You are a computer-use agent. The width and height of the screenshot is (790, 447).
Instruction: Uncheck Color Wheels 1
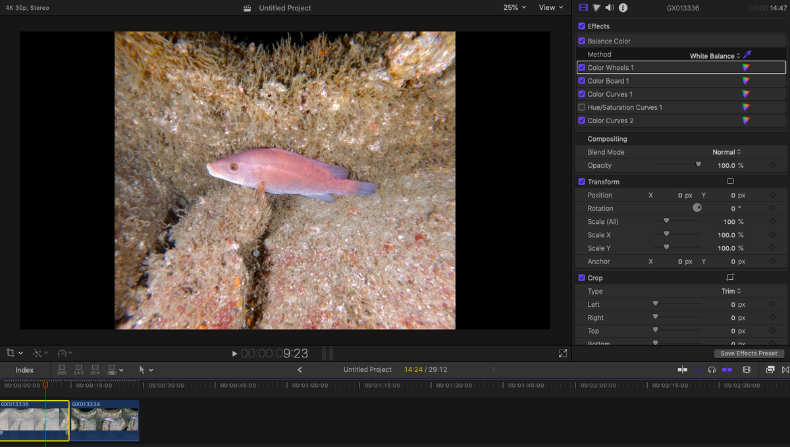(x=581, y=67)
